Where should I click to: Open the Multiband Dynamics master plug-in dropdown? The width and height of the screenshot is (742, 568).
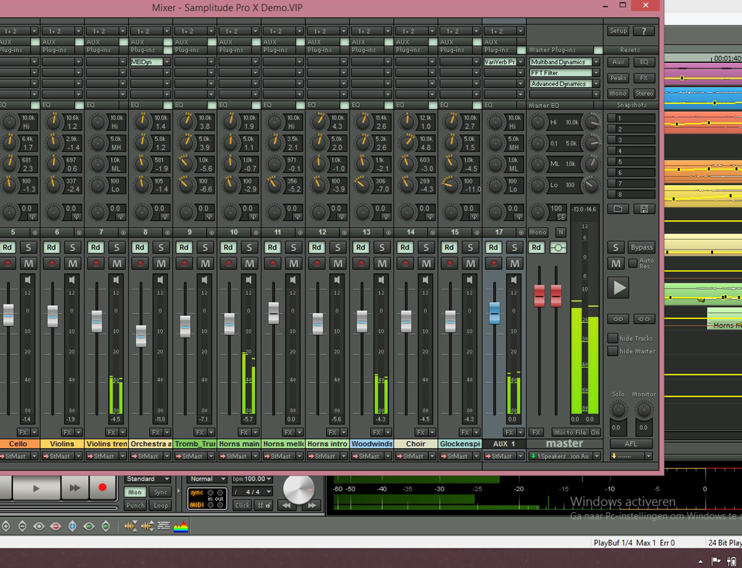point(596,62)
